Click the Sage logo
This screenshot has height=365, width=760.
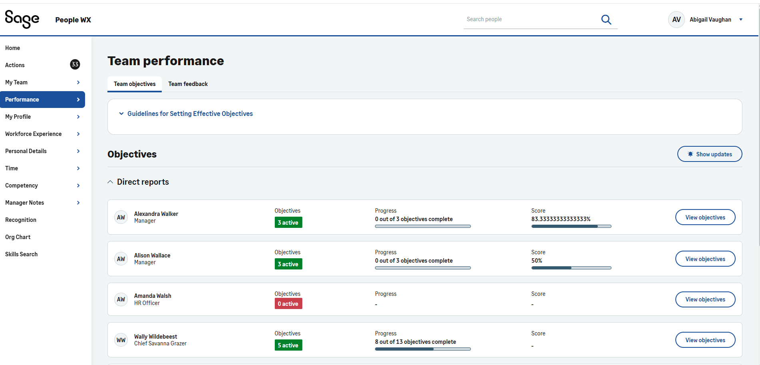click(22, 19)
